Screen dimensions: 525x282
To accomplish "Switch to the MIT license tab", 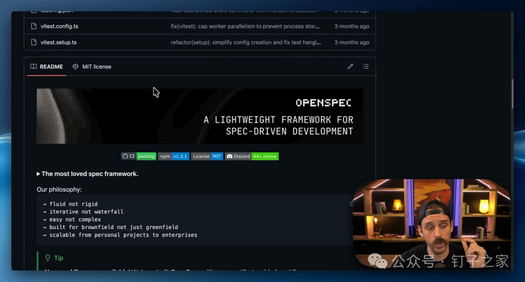I will (x=92, y=66).
